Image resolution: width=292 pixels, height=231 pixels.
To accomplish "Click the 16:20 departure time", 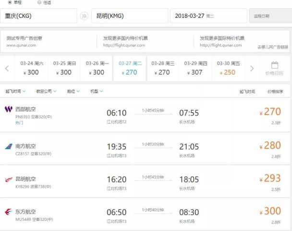I will [117, 180].
